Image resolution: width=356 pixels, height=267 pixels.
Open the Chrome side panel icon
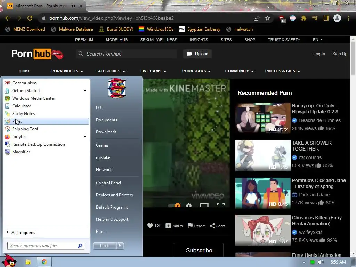coord(326,18)
